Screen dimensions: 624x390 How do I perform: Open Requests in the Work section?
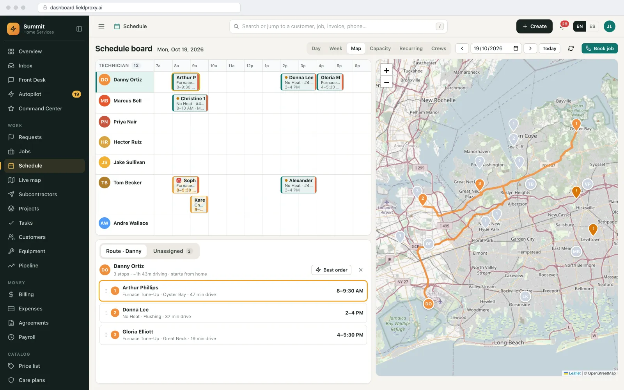[44, 137]
